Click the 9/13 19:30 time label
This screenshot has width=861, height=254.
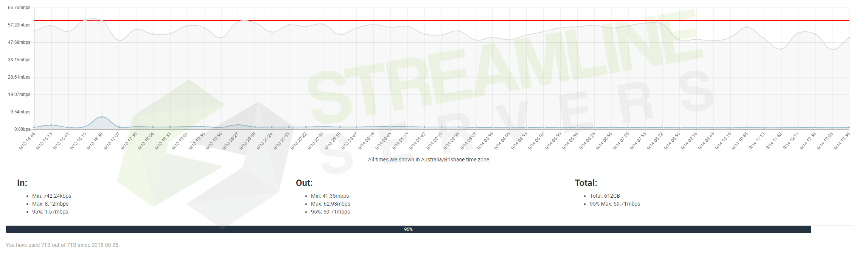click(197, 141)
